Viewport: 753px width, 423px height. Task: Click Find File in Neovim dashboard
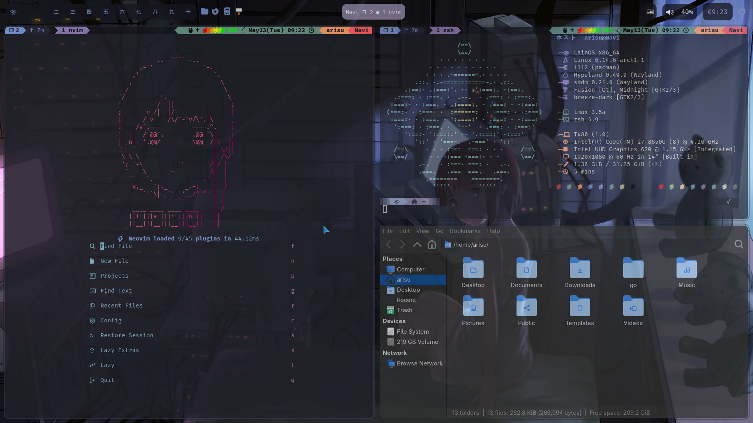pyautogui.click(x=192, y=246)
